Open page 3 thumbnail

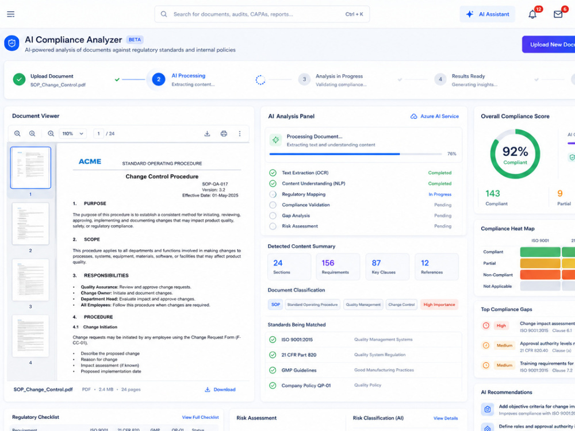click(30, 280)
